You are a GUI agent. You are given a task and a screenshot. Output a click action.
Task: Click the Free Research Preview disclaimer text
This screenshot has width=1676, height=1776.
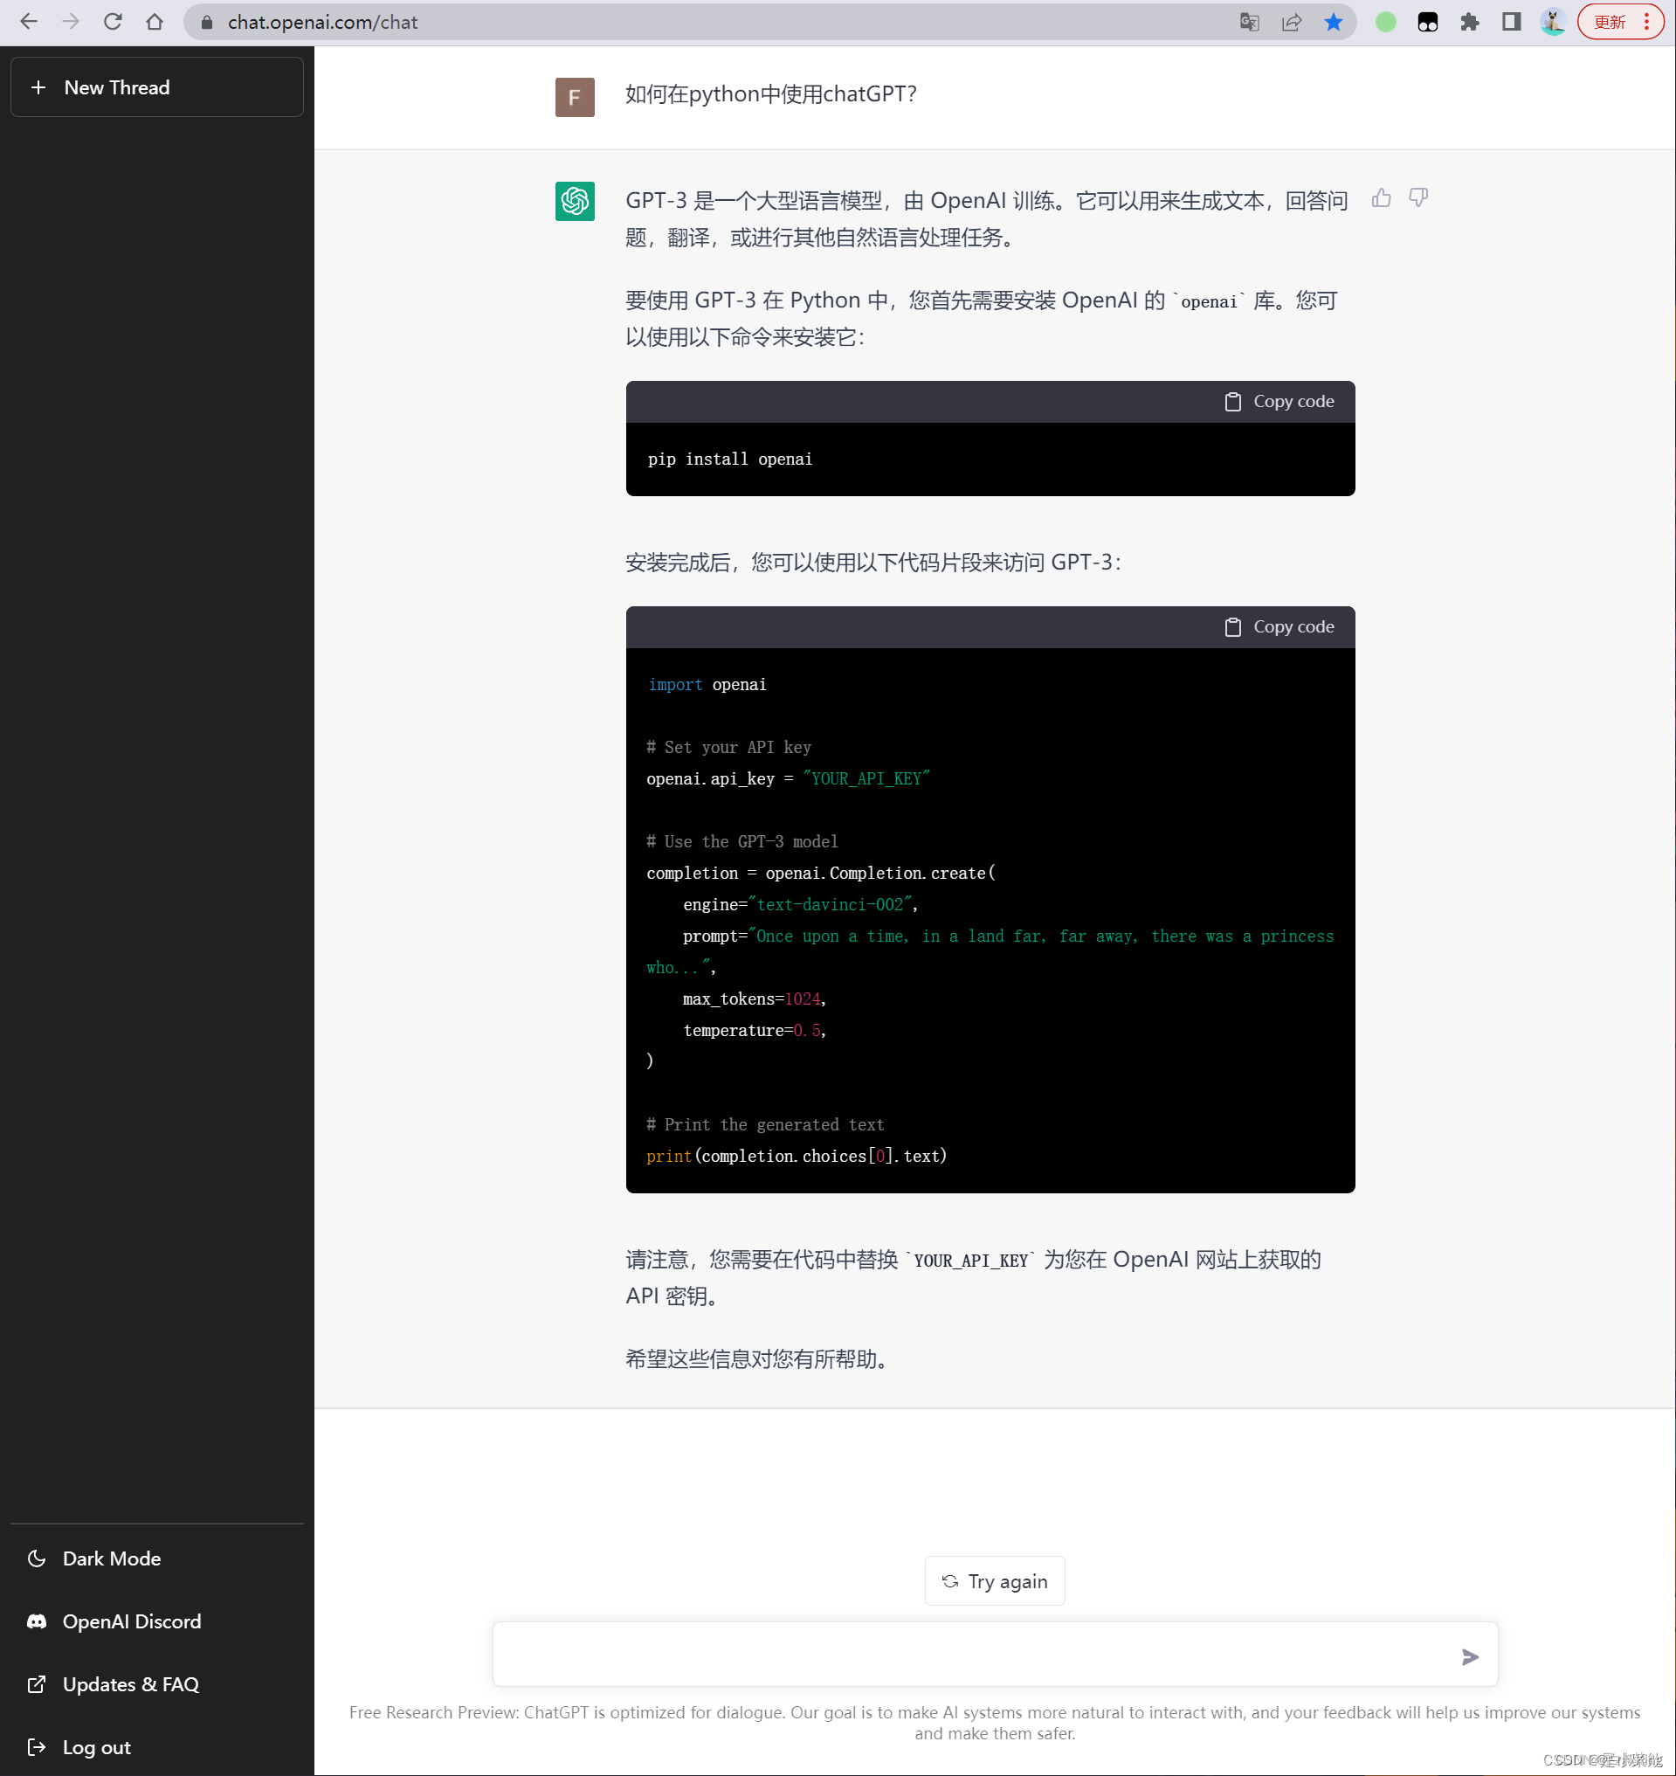coord(995,1723)
